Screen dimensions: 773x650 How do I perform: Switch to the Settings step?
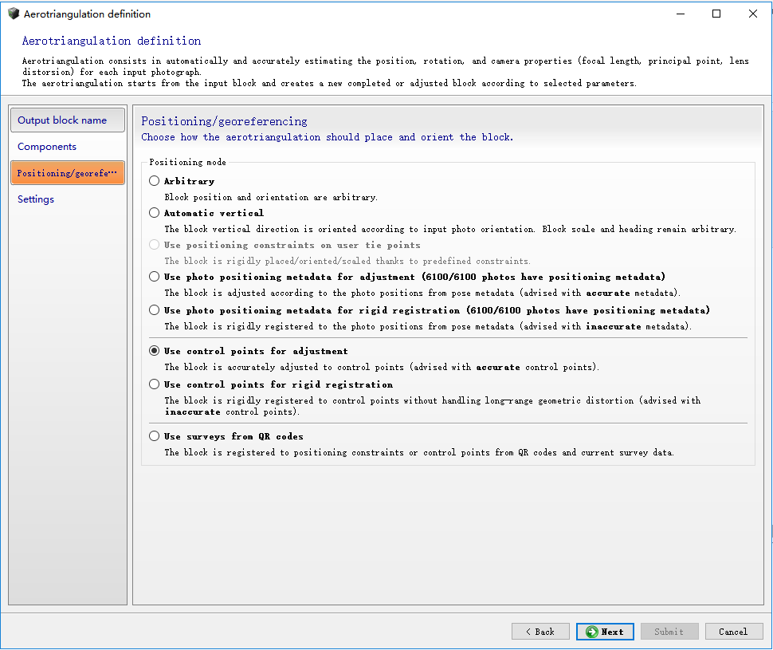(x=36, y=199)
